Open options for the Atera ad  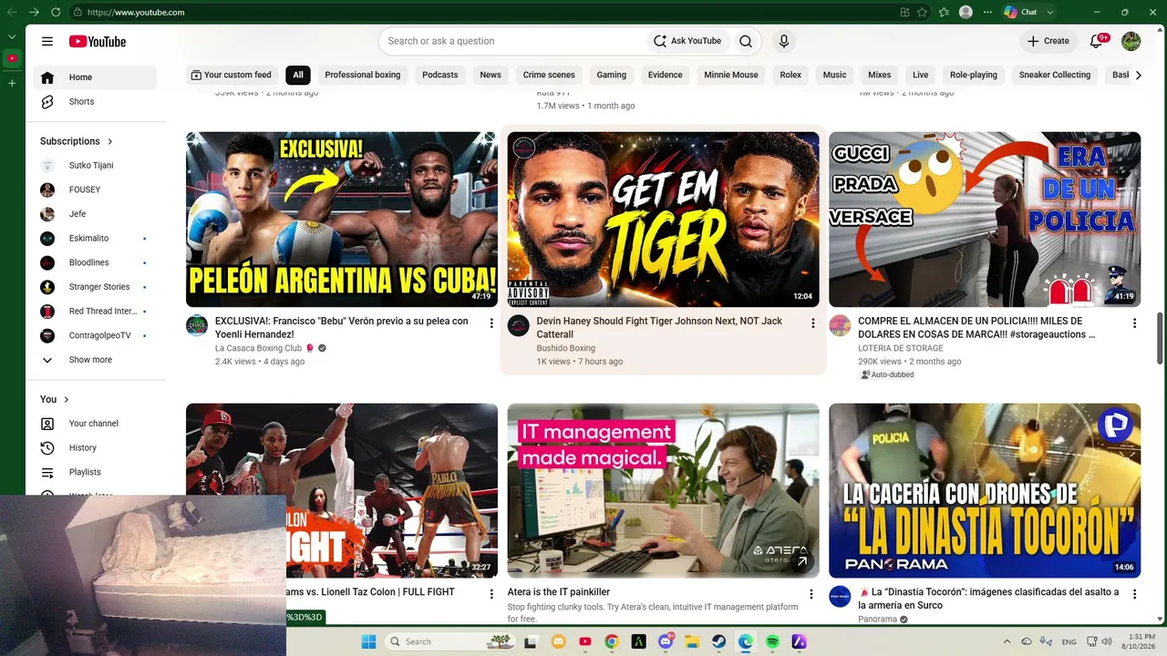tap(811, 594)
